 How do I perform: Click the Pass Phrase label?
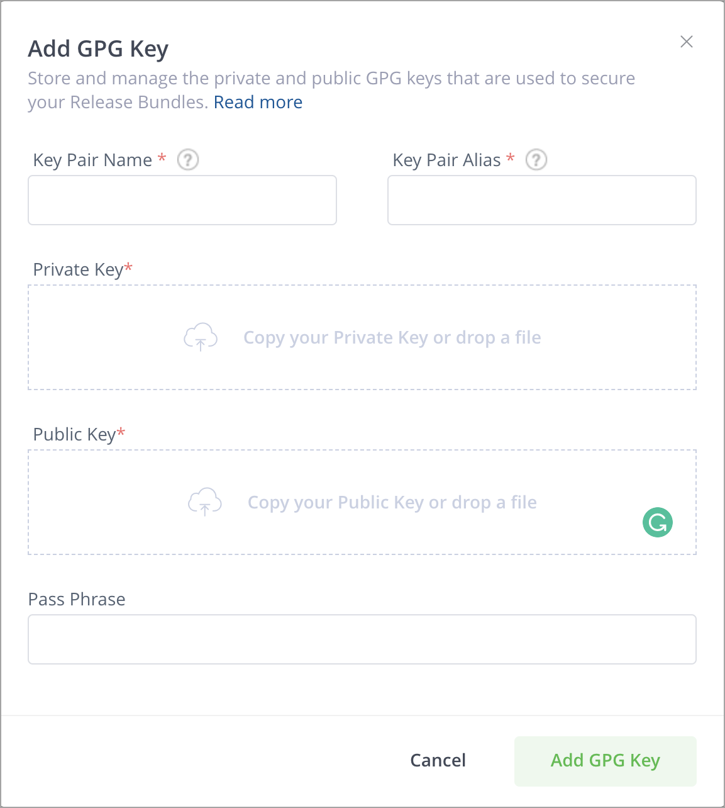click(77, 599)
